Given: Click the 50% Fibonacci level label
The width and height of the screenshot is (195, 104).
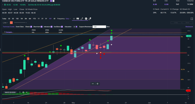Looking at the screenshot, I should pyautogui.click(x=182, y=80).
